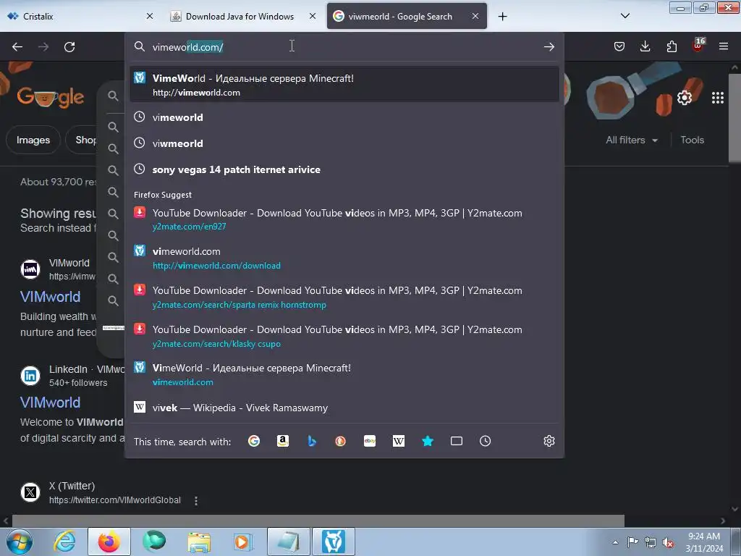This screenshot has height=556, width=741.
Task: List all tabs chevron
Action: tap(624, 16)
